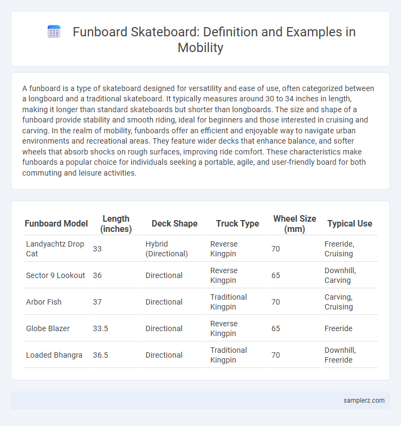Click wheel size 70 for Arbor Fish
401x426 pixels.
tap(275, 302)
